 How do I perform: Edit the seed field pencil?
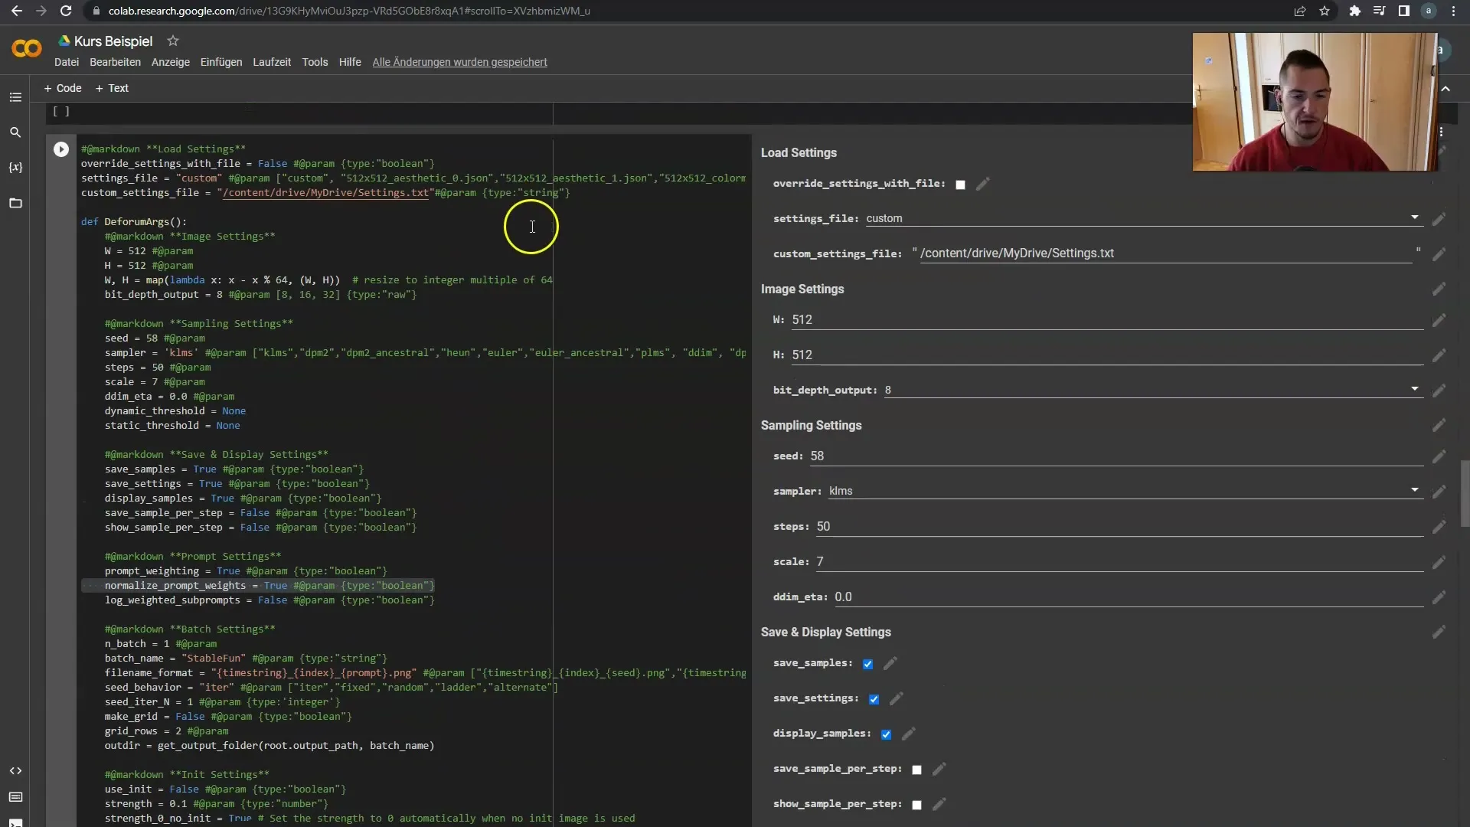point(1439,456)
